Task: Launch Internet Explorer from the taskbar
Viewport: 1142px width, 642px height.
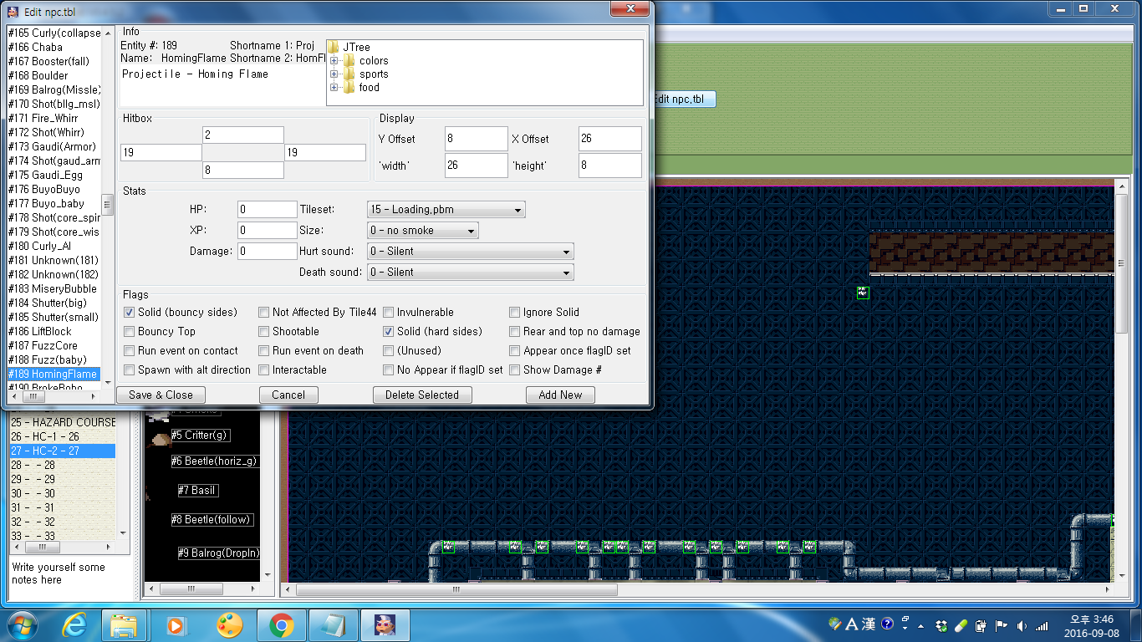Action: [74, 625]
